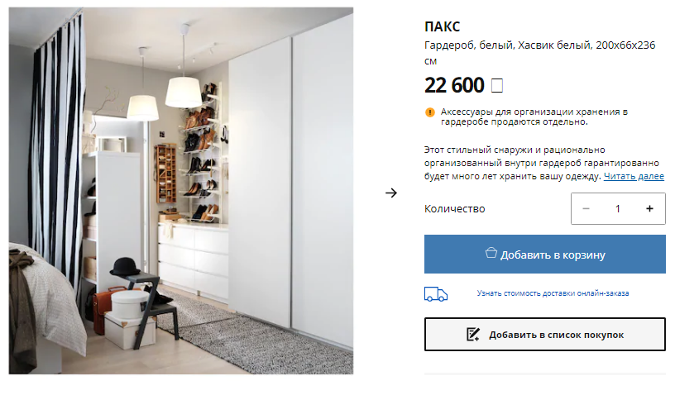The image size is (675, 395).
Task: Decrease quantity with the minus sign
Action: 586,208
